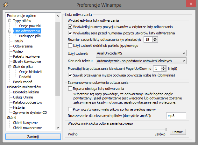Open 'Opcje powłoki' preferences page
The height and width of the screenshot is (145, 198).
tap(30, 26)
